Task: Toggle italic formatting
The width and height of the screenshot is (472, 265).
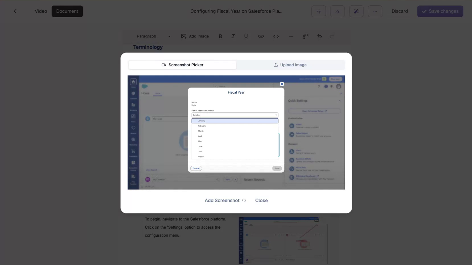Action: pyautogui.click(x=233, y=36)
